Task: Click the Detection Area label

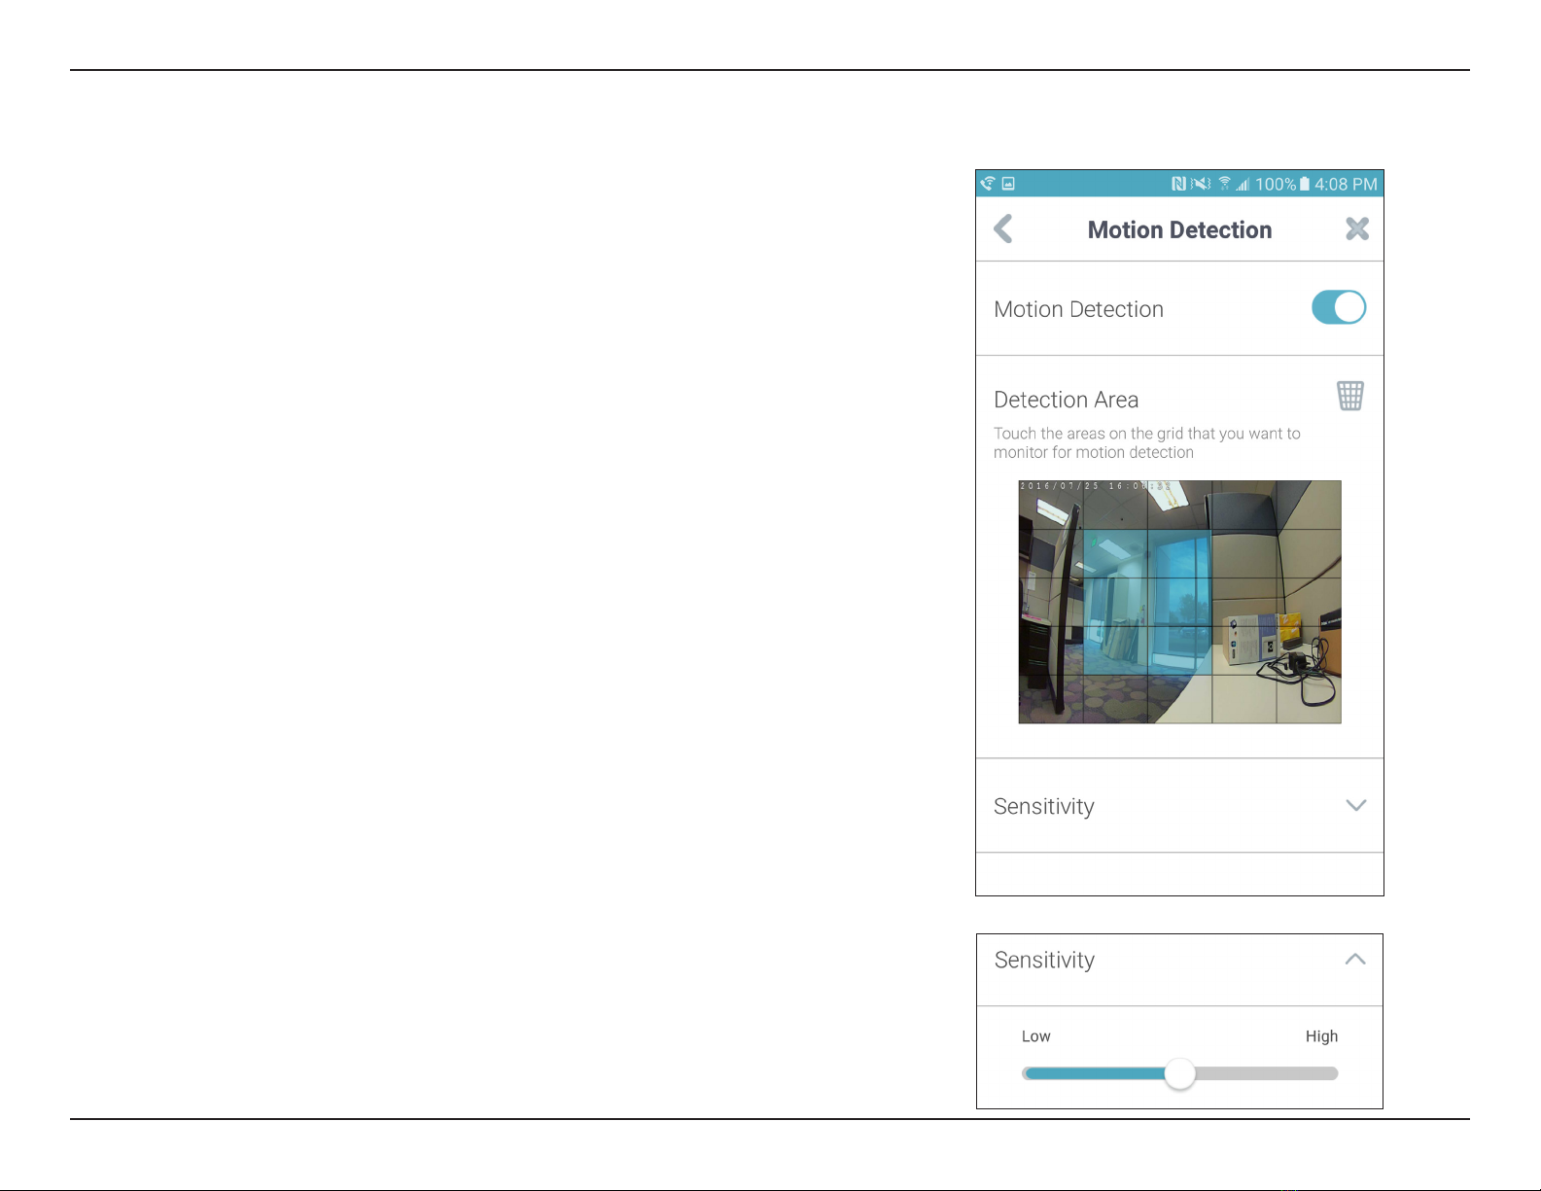Action: 1066,400
